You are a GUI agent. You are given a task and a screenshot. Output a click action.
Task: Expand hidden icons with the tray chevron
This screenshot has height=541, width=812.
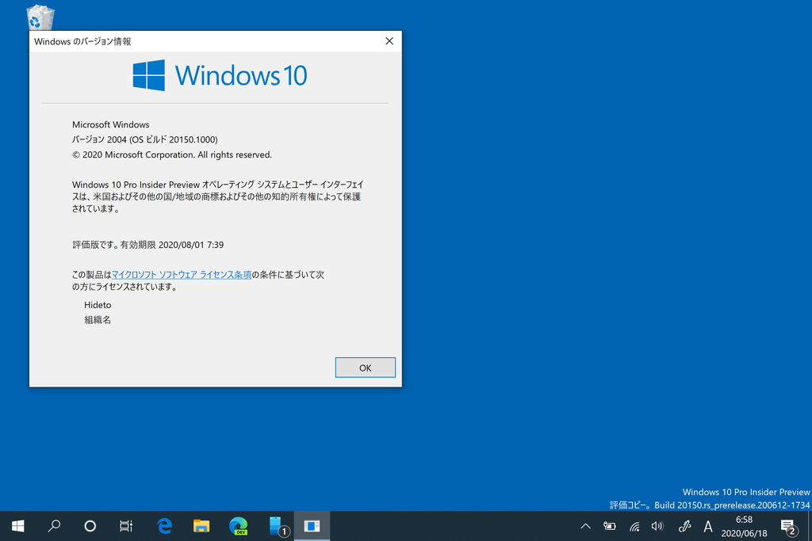[x=584, y=526]
